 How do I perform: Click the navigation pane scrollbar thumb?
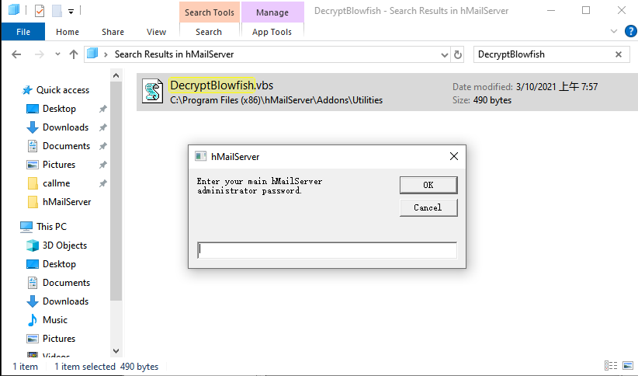pyautogui.click(x=116, y=190)
